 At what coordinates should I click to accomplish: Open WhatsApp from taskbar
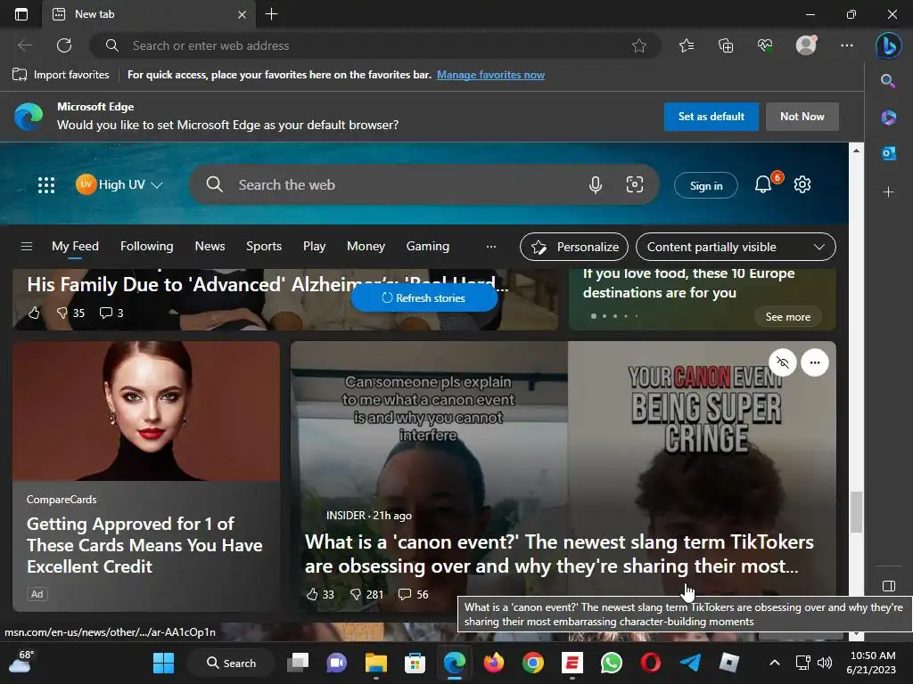click(x=611, y=663)
